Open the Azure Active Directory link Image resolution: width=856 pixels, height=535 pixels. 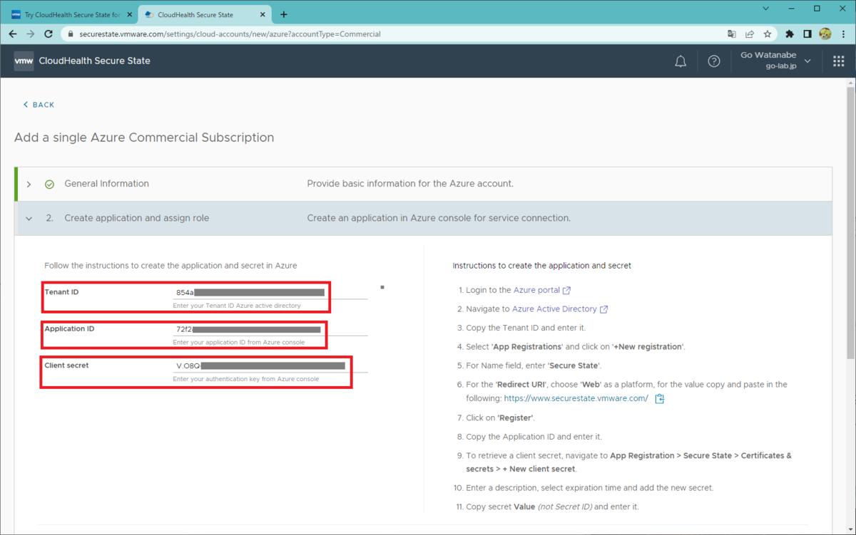point(554,309)
